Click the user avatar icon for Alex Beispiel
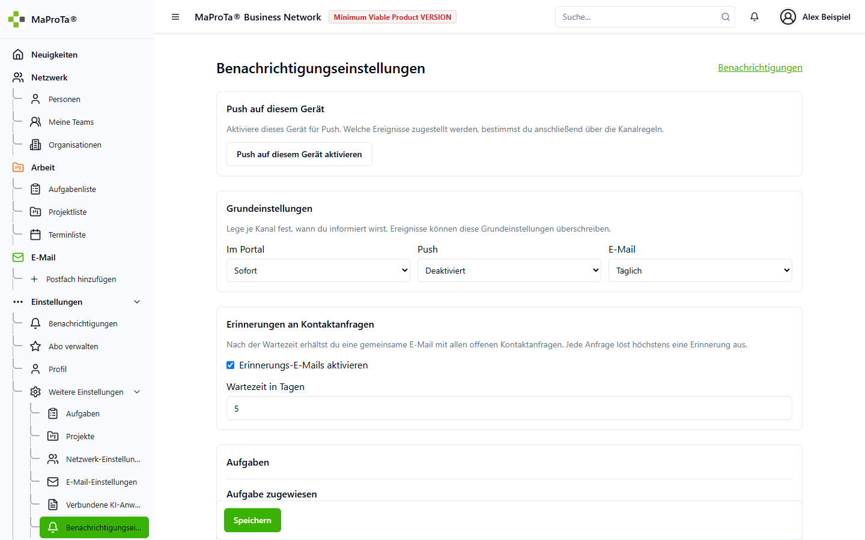Image resolution: width=865 pixels, height=540 pixels. (788, 17)
